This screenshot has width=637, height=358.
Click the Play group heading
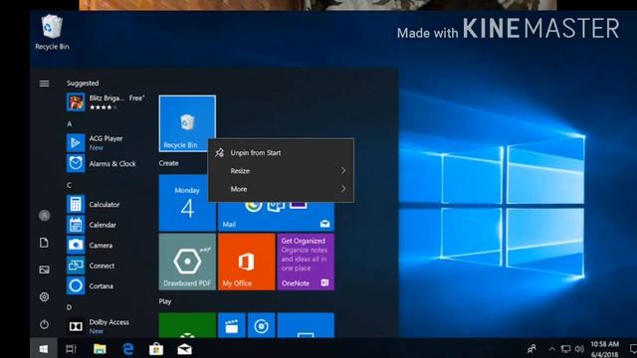(165, 301)
